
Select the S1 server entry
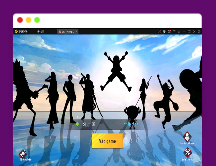coord(89,124)
